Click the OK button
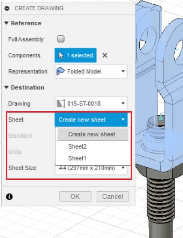 75,196
